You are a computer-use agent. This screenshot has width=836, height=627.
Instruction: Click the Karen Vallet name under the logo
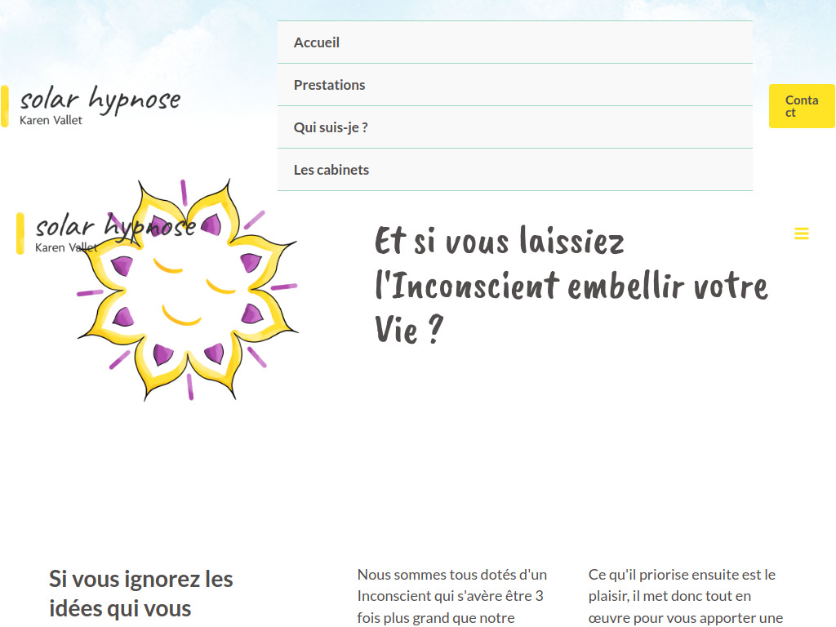click(51, 119)
